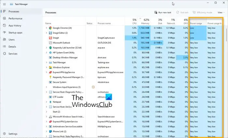This screenshot has height=138, width=228.
Task: Expand the HP System Event Utility group
Action: click(x=46, y=53)
